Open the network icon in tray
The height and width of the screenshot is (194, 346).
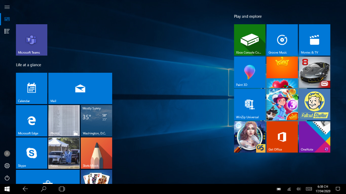[289, 189]
